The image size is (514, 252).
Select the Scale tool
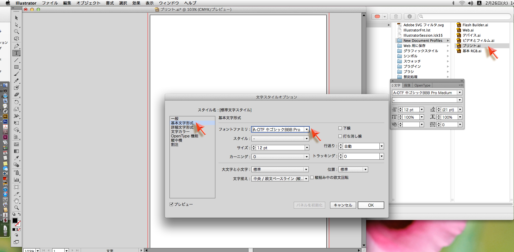[16, 109]
